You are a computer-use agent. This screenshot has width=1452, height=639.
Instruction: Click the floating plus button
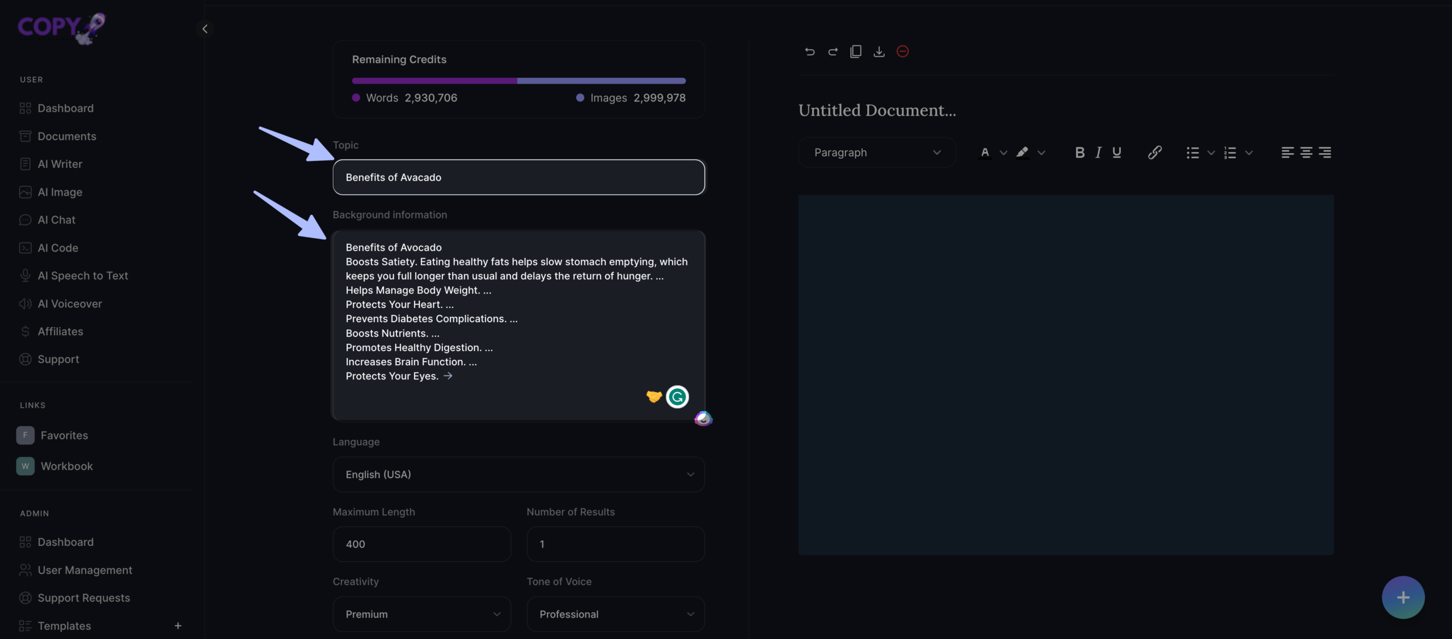point(1403,597)
